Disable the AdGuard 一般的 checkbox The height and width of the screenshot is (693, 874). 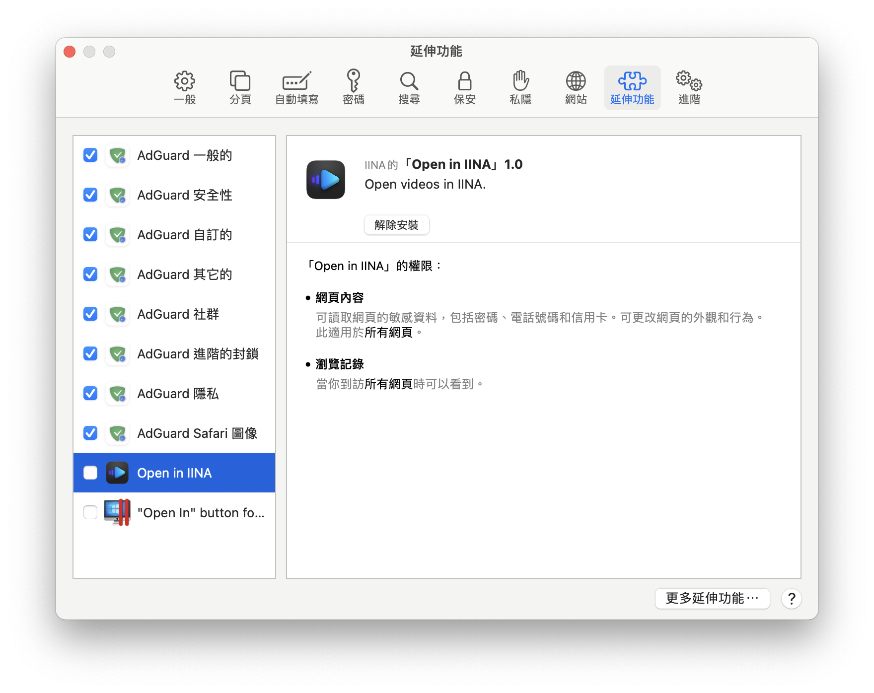pos(90,155)
